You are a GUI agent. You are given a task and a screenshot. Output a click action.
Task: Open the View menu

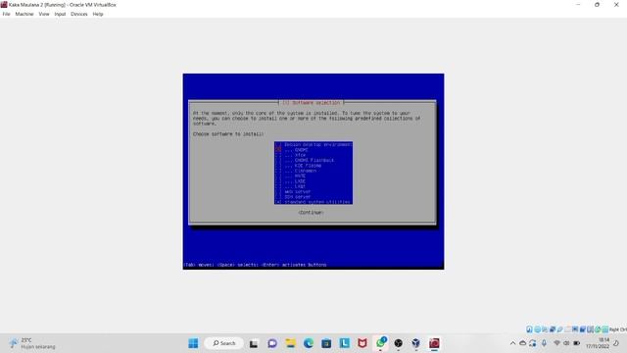pos(44,14)
